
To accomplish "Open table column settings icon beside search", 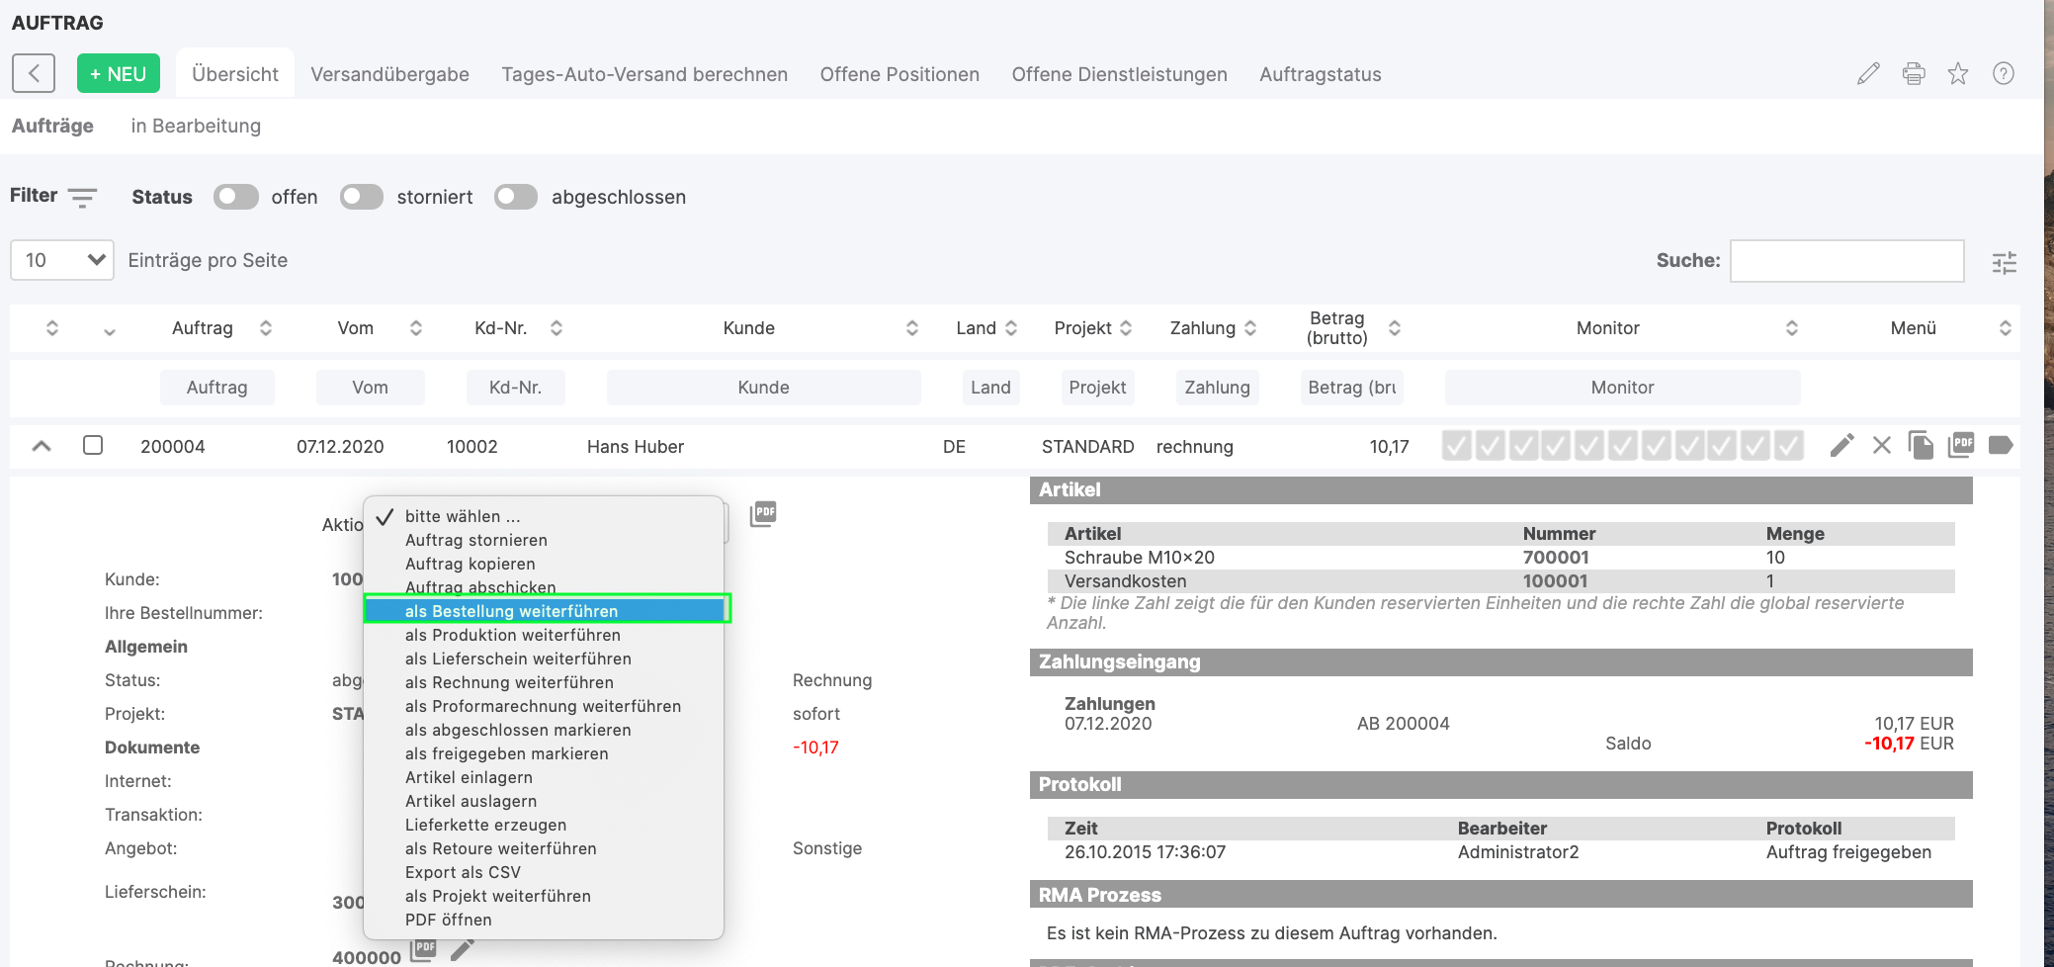I will coord(2005,262).
